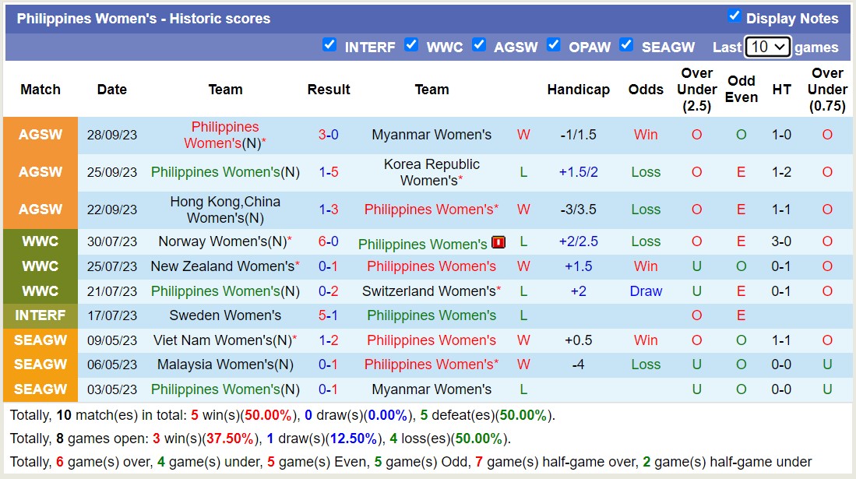Click the Odds column header

tap(646, 90)
